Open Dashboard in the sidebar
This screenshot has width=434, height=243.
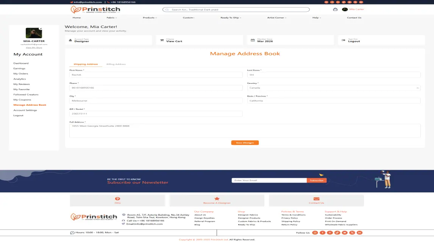21,63
